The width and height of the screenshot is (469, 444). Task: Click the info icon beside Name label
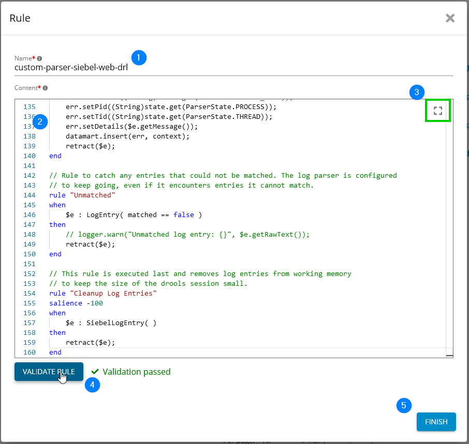(40, 58)
